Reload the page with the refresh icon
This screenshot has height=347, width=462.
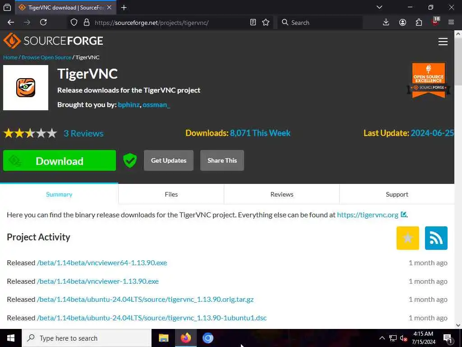tap(43, 23)
